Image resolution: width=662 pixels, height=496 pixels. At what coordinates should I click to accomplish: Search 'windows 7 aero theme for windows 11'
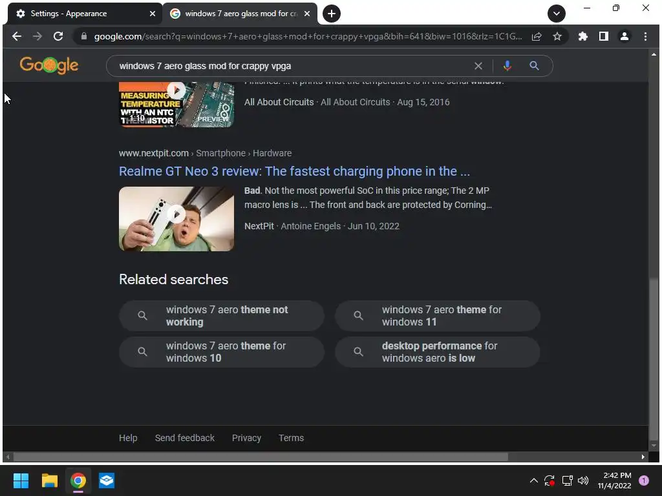tap(438, 315)
